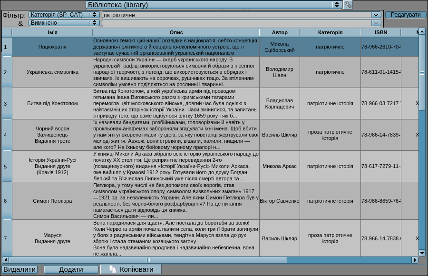This screenshot has width=428, height=276.
Task: Click description starting "Народні символи України"
Action: click(176, 72)
